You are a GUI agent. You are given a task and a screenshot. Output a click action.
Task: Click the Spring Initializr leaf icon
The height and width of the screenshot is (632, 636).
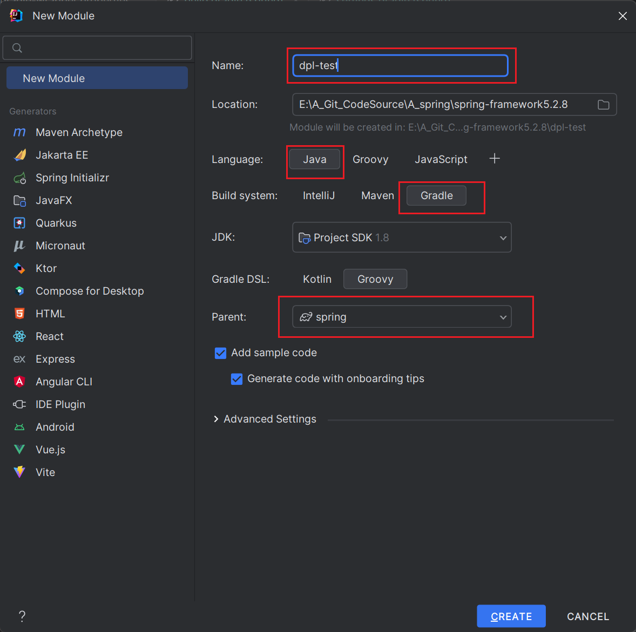pyautogui.click(x=19, y=178)
